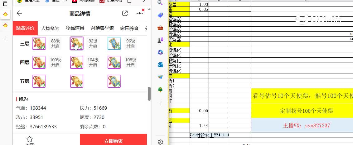Click the 速度：2730 stat
This screenshot has height=145, width=353.
(x=92, y=117)
